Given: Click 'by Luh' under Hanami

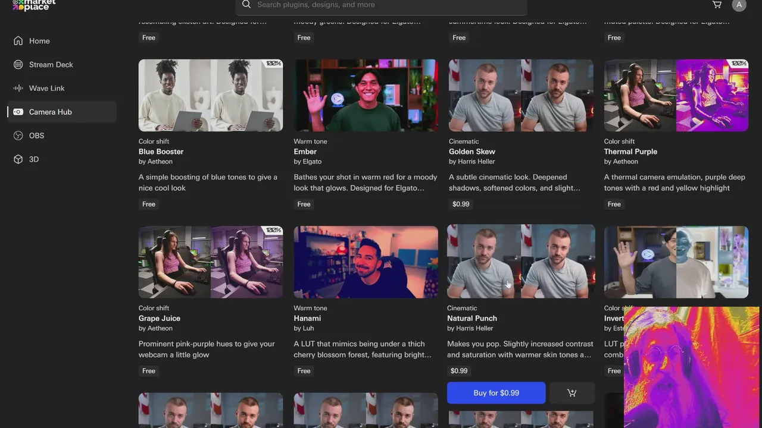Looking at the screenshot, I should tap(304, 328).
